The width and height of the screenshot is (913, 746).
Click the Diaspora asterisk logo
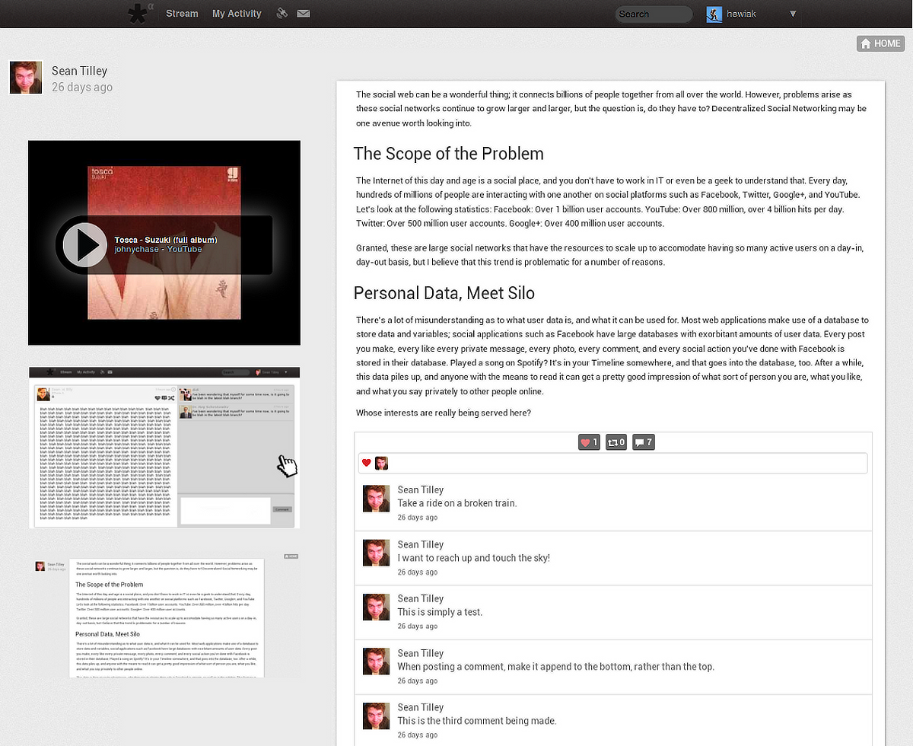(138, 14)
